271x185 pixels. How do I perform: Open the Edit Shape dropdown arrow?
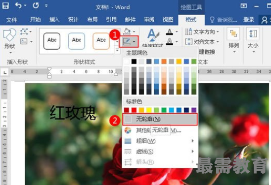[x=31, y=31]
